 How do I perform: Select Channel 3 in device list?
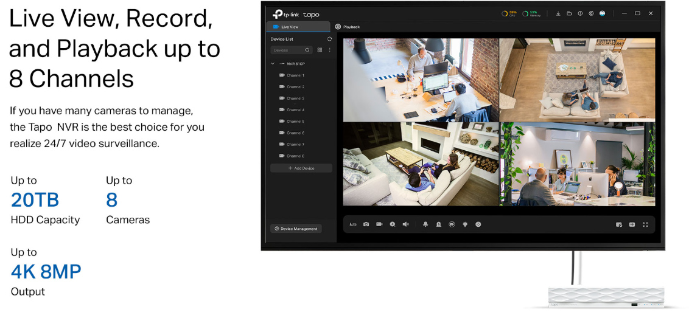tap(292, 99)
